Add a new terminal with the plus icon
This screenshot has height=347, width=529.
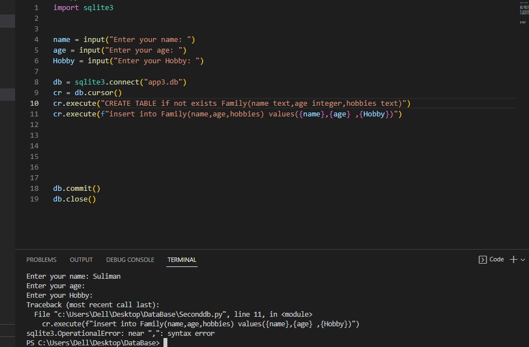(x=513, y=259)
